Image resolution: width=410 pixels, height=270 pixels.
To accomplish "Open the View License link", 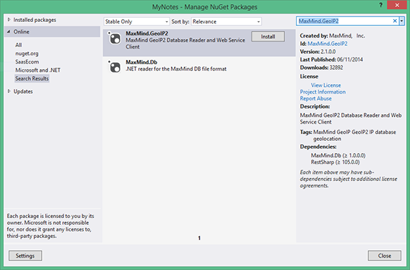I will click(326, 85).
